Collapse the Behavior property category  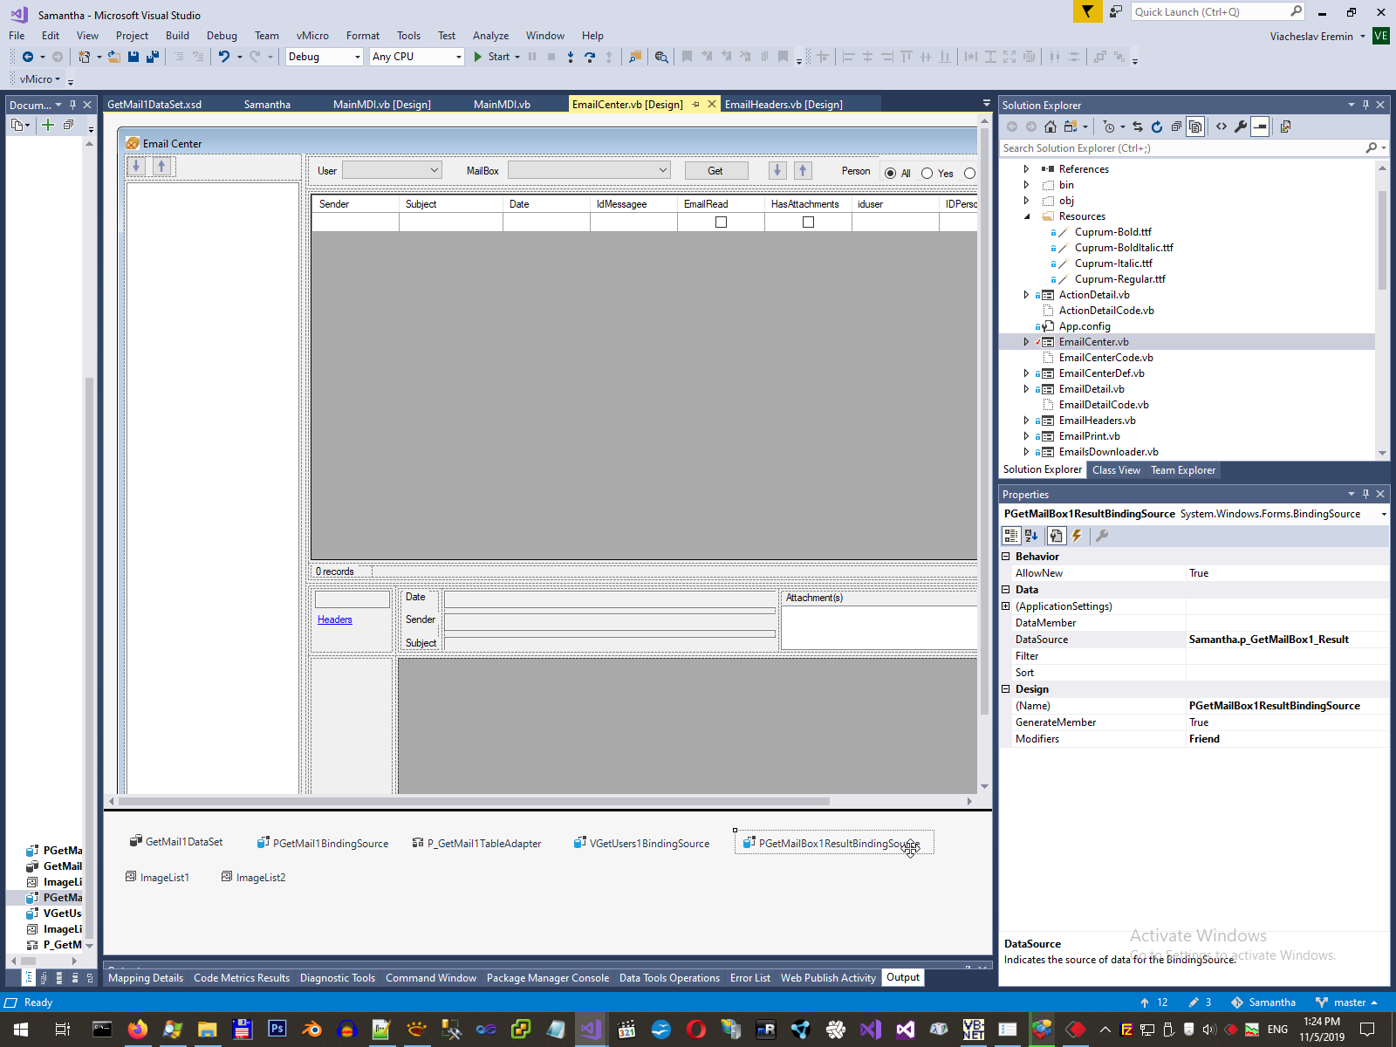point(1005,556)
